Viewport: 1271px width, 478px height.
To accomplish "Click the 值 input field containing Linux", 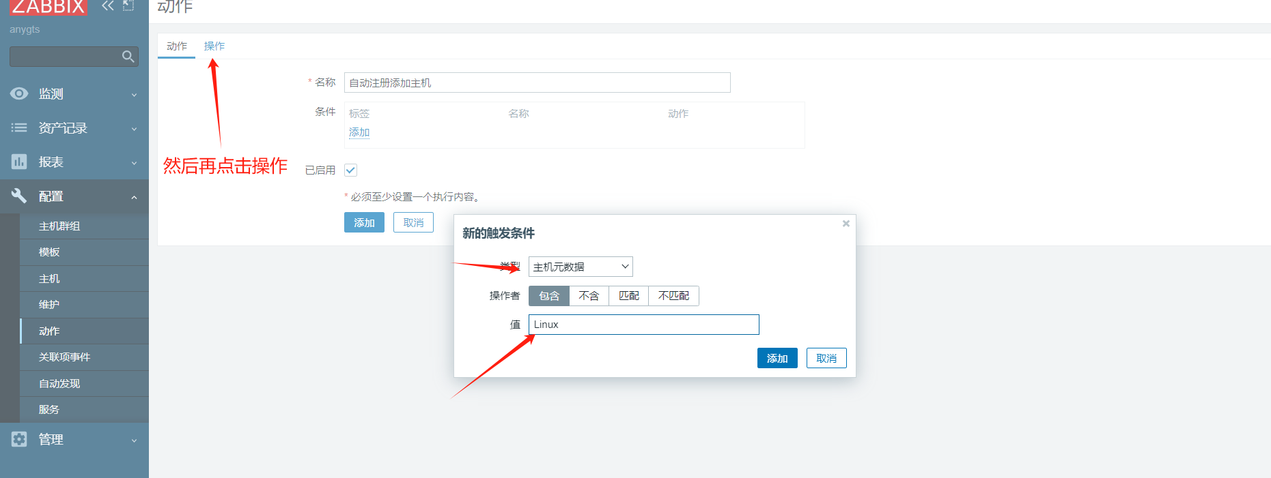I will pyautogui.click(x=643, y=325).
